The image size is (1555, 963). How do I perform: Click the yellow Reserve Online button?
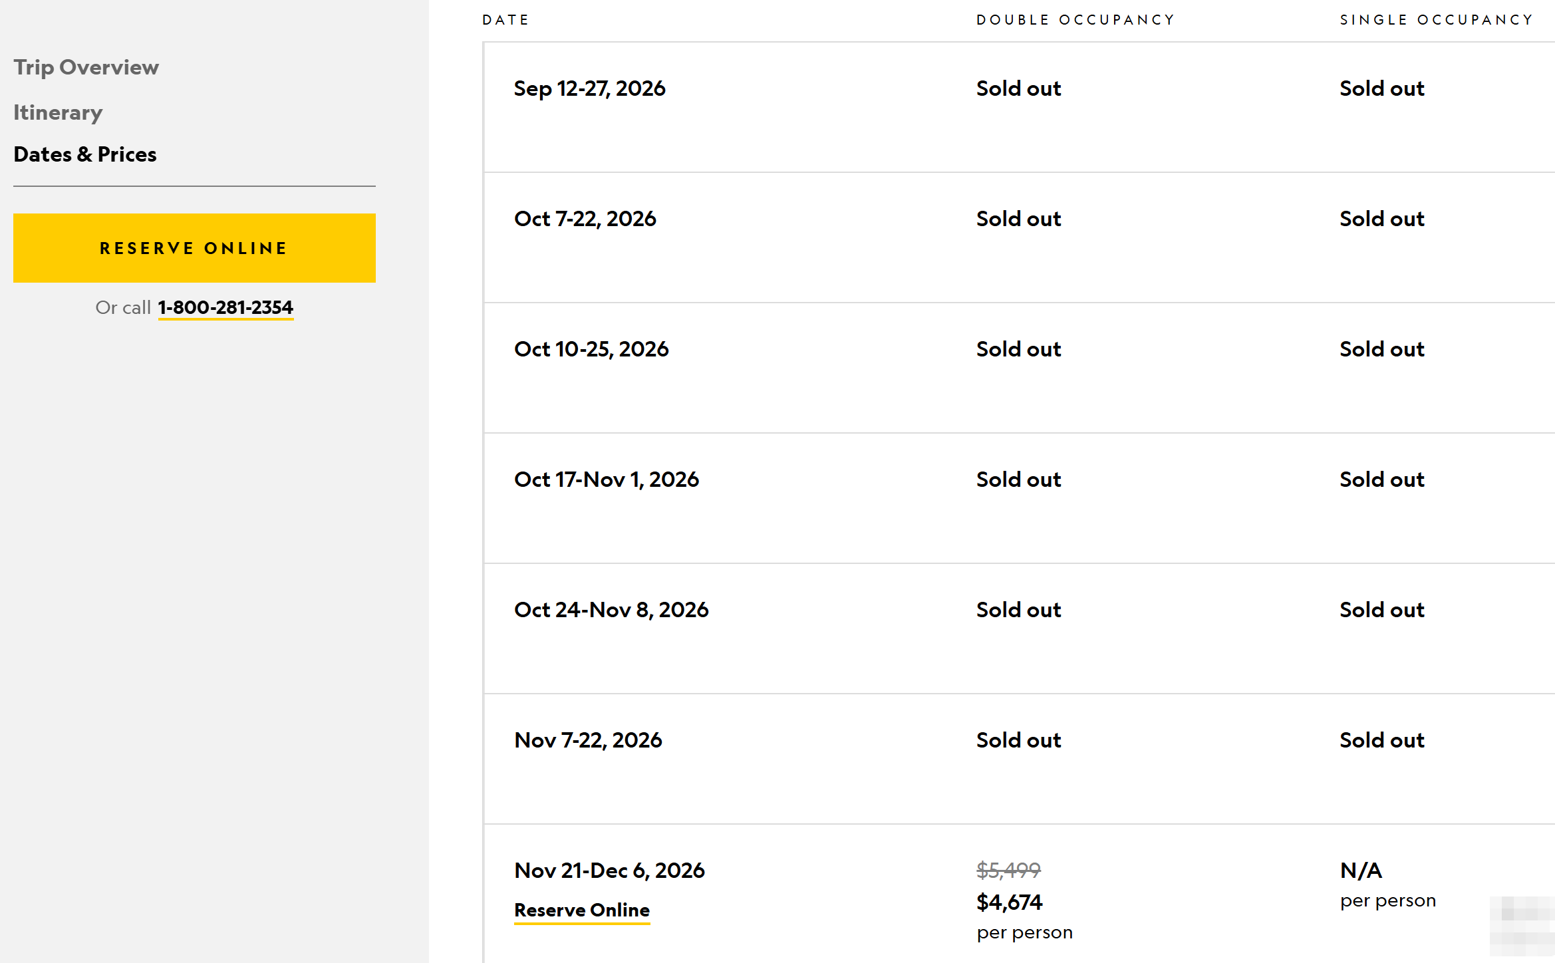(x=194, y=248)
